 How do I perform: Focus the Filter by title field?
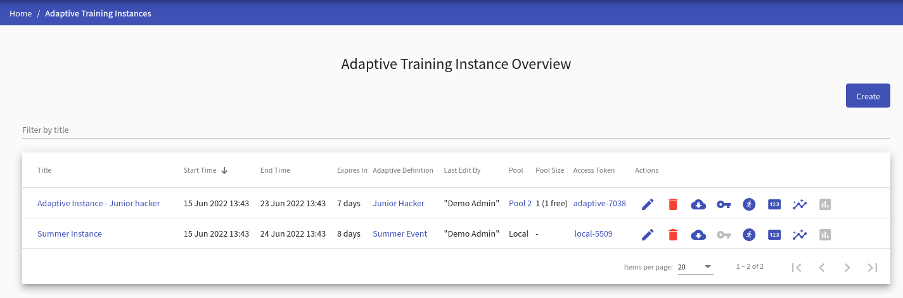[456, 130]
